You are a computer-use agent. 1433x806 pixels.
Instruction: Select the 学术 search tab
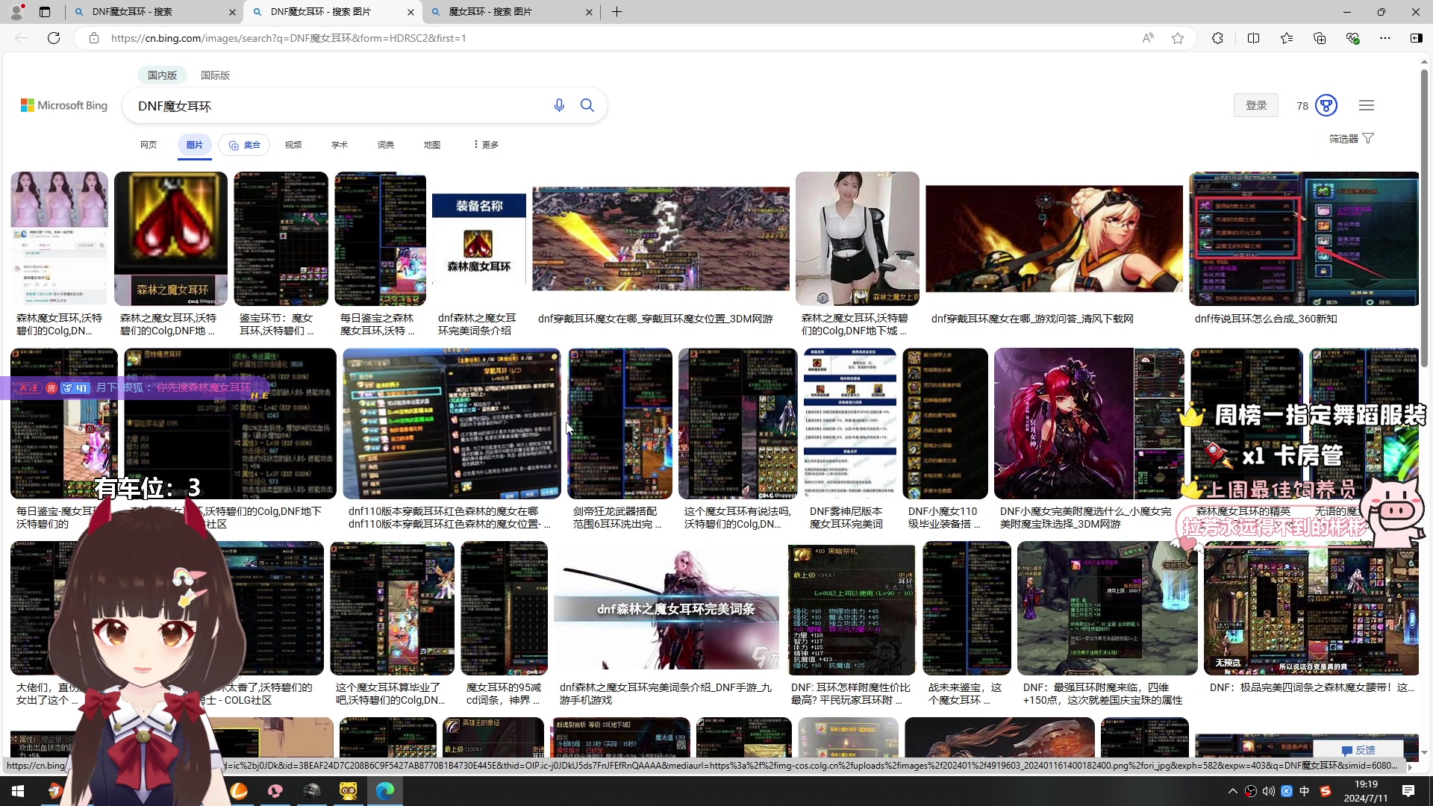(340, 145)
